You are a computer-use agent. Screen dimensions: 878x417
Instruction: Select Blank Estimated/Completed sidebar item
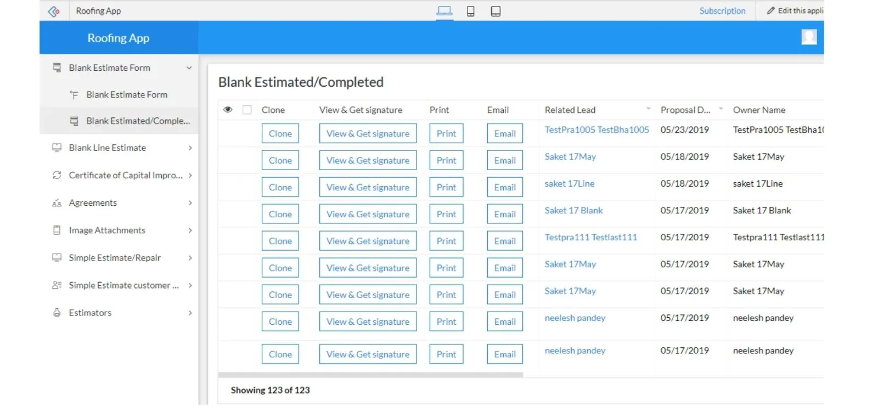tap(119, 121)
